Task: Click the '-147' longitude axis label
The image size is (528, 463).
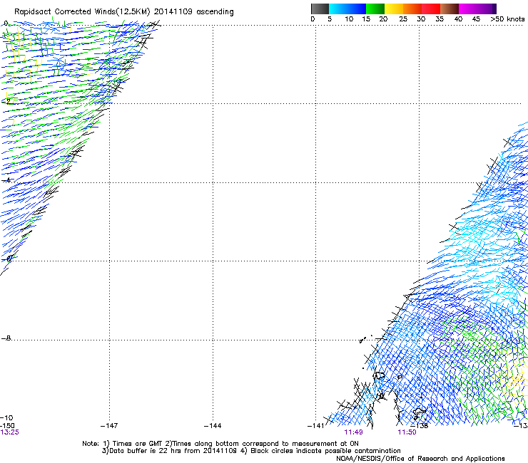Action: click(x=109, y=426)
